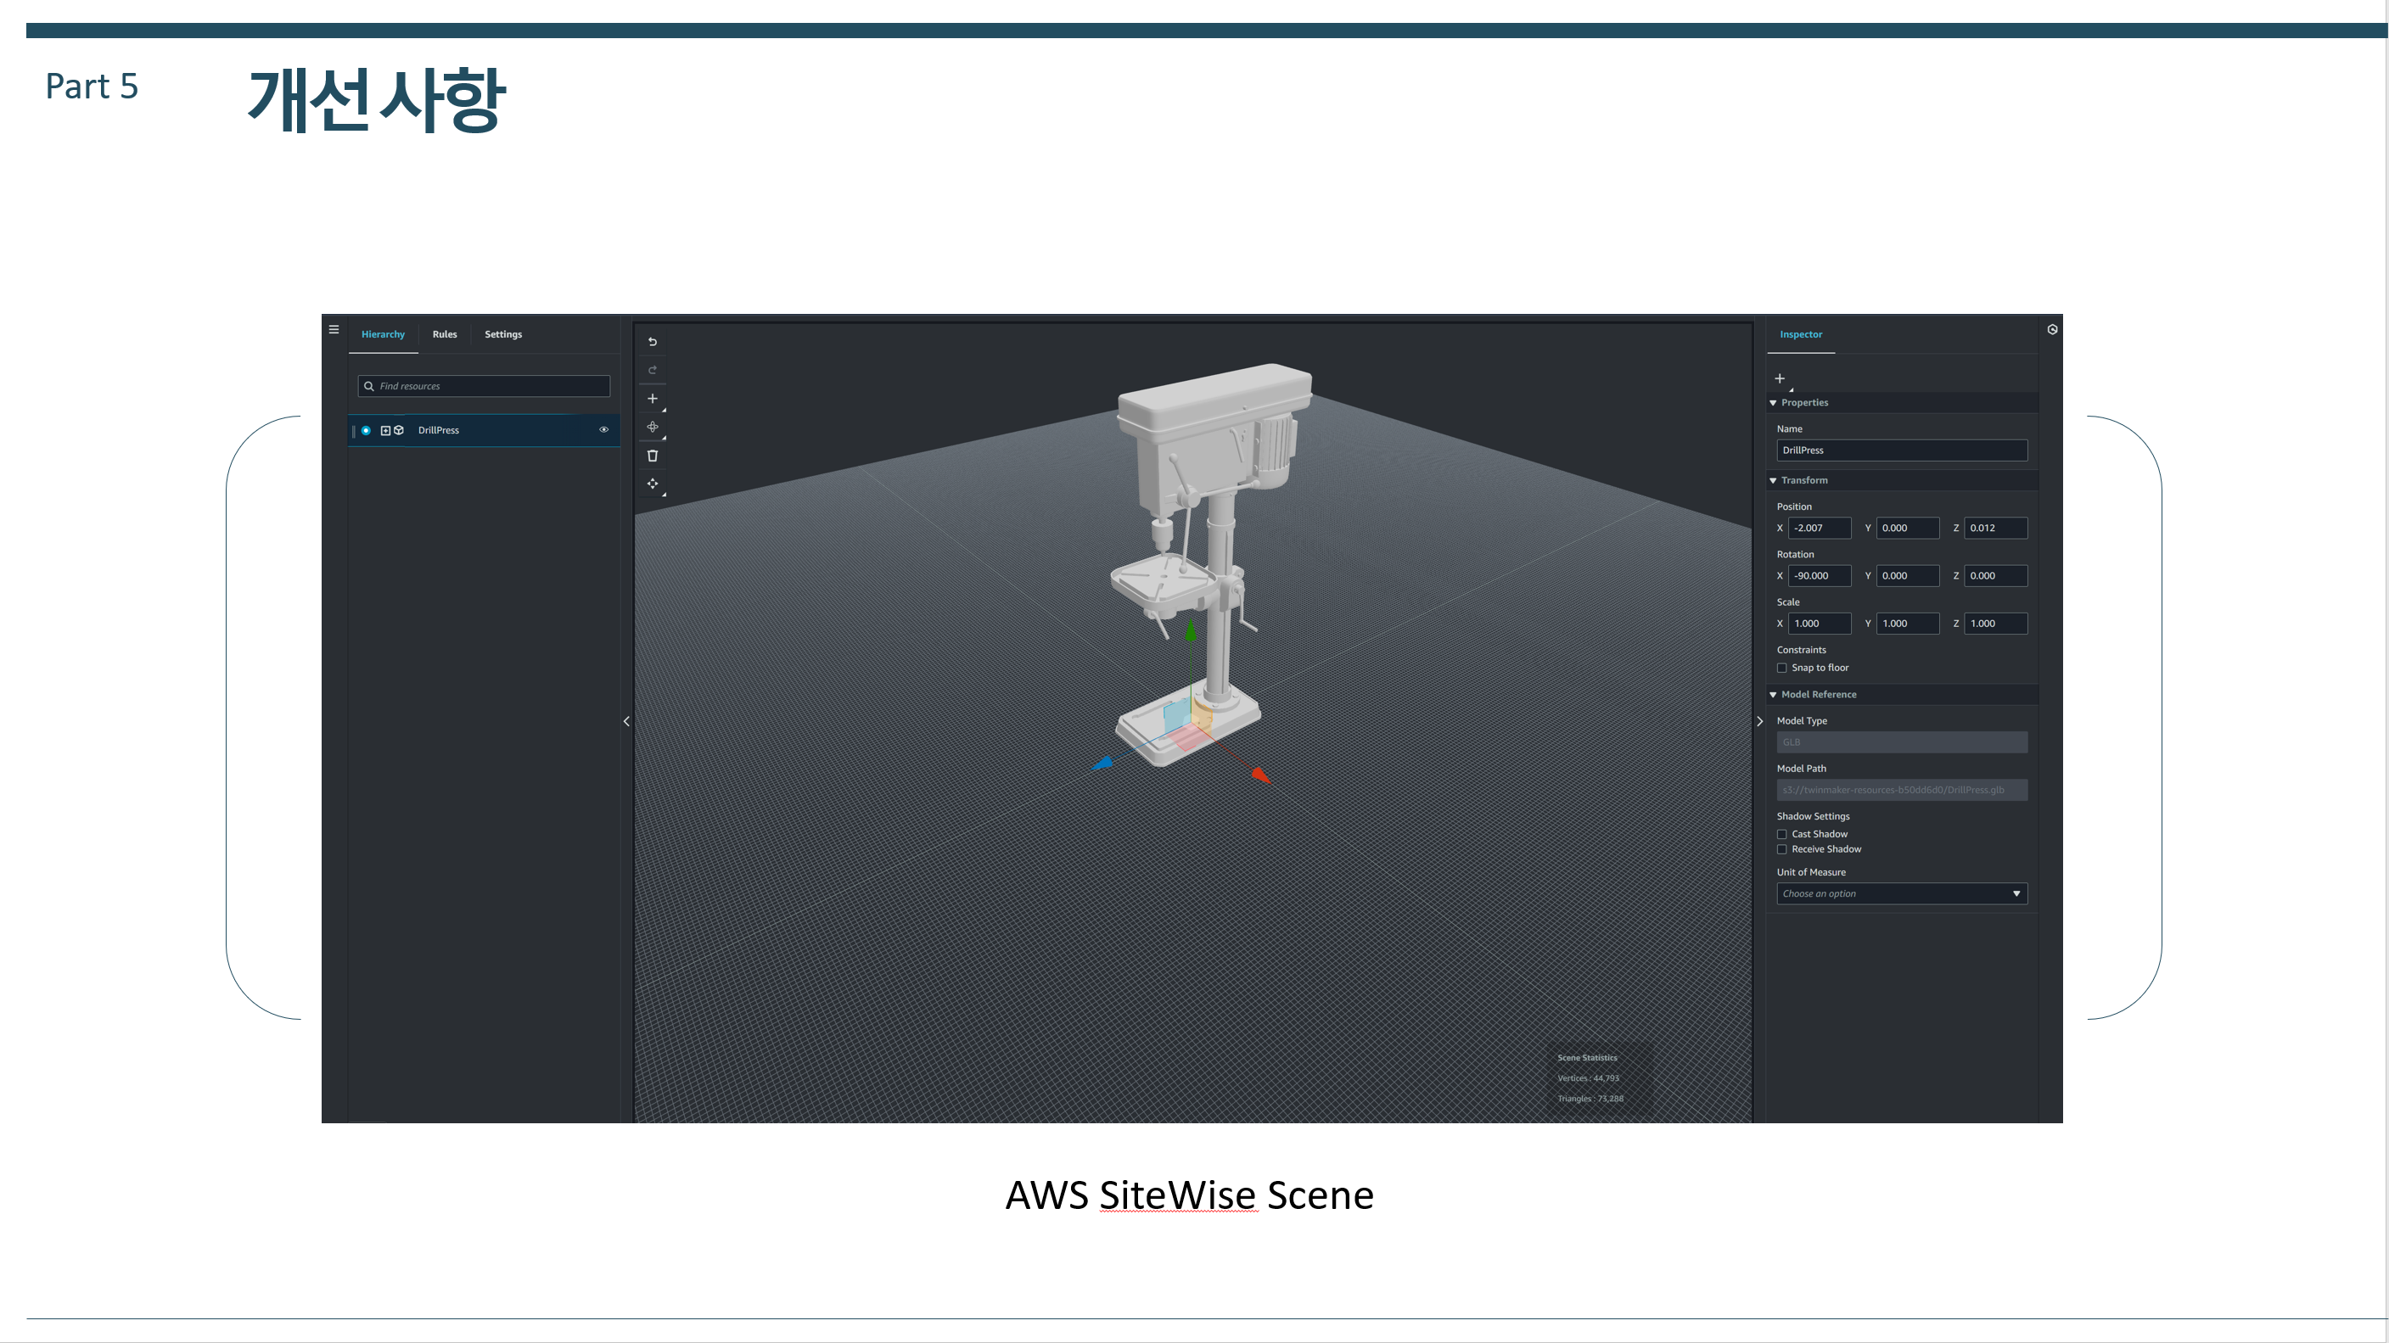
Task: Click the Model Path field
Action: click(x=1901, y=790)
